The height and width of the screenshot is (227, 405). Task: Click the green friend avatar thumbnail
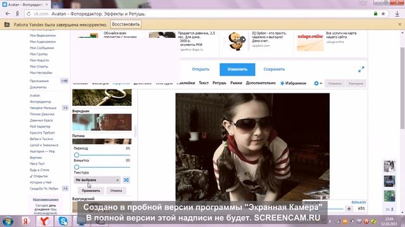click(x=389, y=196)
